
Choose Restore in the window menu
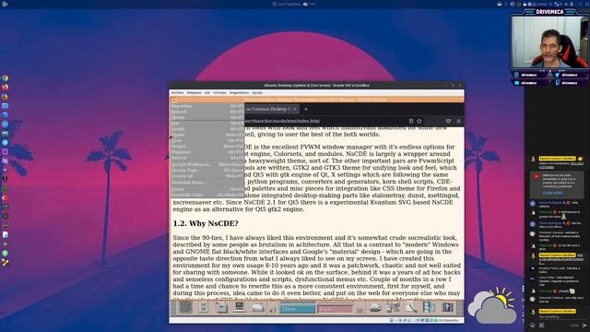tap(207, 158)
